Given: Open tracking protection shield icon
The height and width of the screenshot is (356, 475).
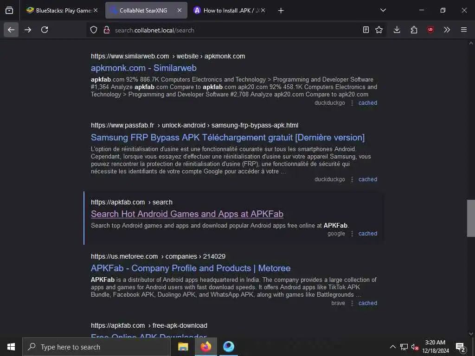Looking at the screenshot, I should coord(94,30).
